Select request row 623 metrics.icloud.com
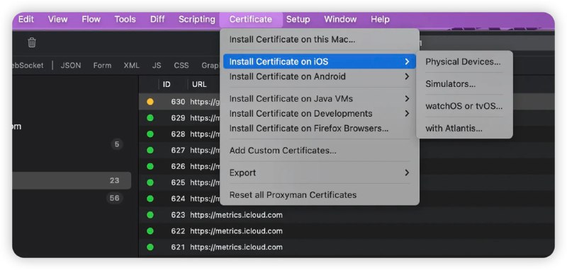Image resolution: width=567 pixels, height=270 pixels. pyautogui.click(x=347, y=215)
